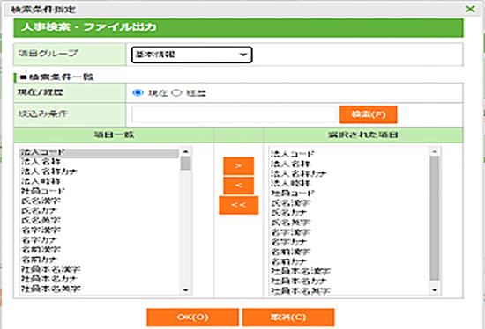Select the 経歴 radio button

[x=176, y=92]
